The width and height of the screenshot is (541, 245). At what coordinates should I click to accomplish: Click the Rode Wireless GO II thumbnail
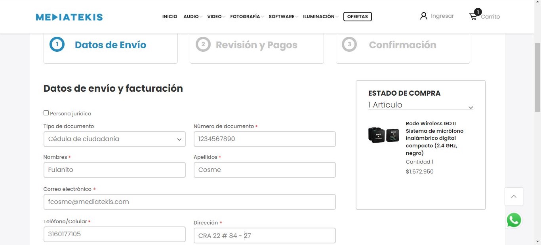(383, 135)
